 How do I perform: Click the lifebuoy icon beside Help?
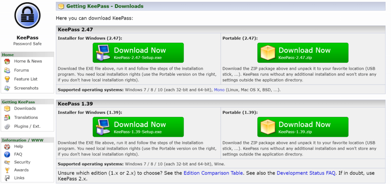click(7, 146)
